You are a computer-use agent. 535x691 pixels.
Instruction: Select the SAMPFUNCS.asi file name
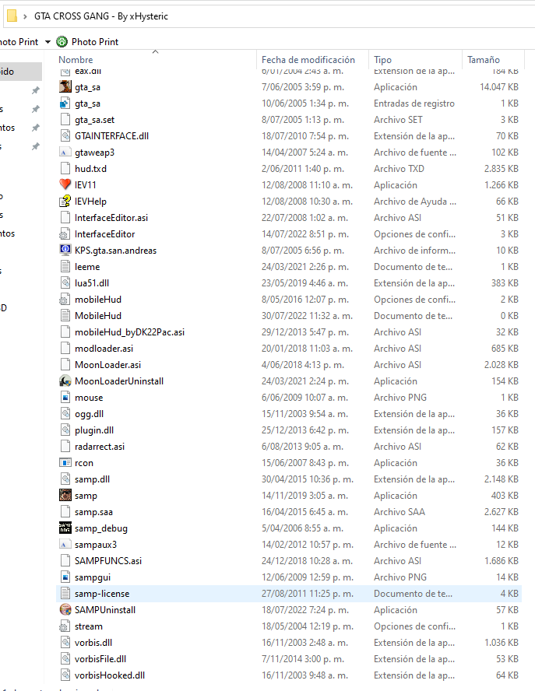click(x=108, y=560)
